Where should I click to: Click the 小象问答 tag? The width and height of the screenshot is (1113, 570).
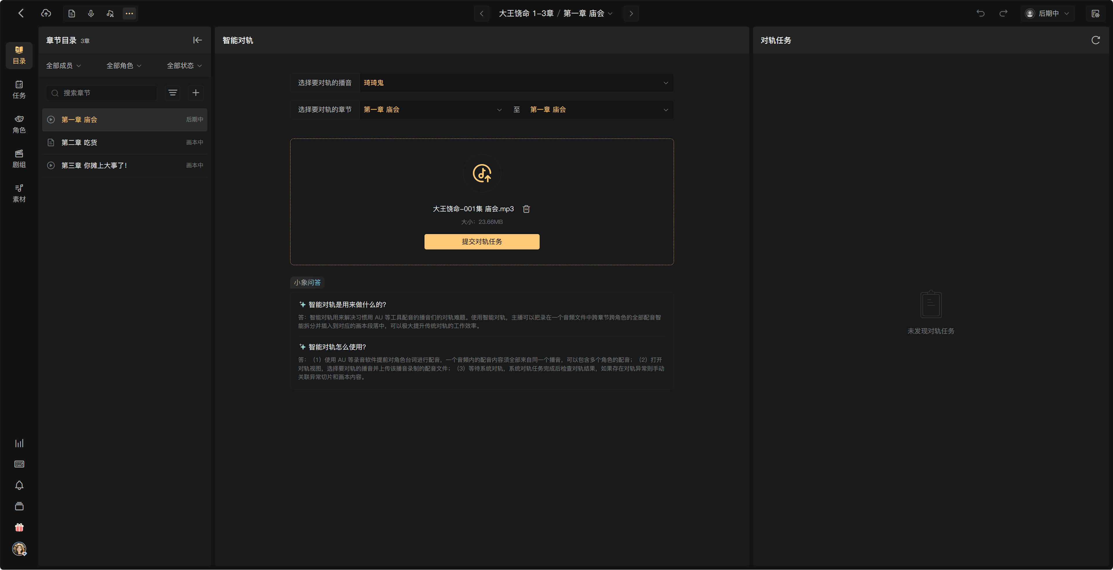tap(307, 283)
